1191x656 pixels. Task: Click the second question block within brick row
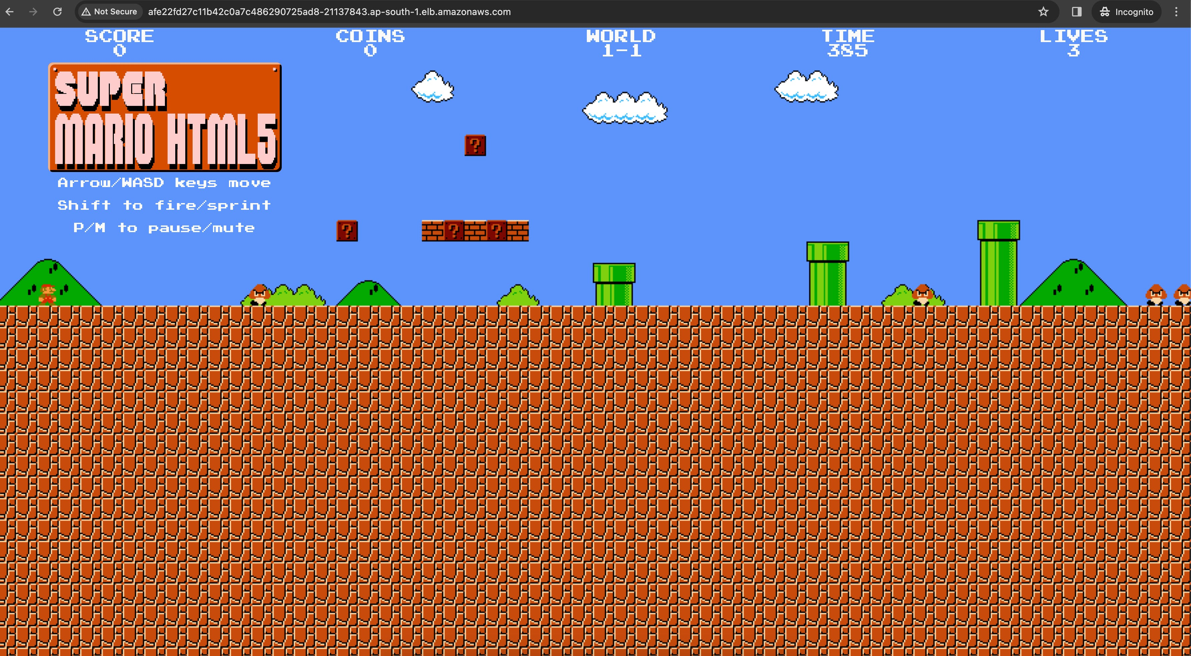pos(497,230)
